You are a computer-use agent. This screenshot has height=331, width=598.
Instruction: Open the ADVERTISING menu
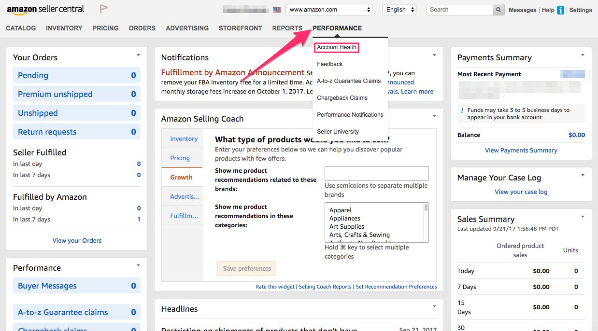pyautogui.click(x=187, y=28)
